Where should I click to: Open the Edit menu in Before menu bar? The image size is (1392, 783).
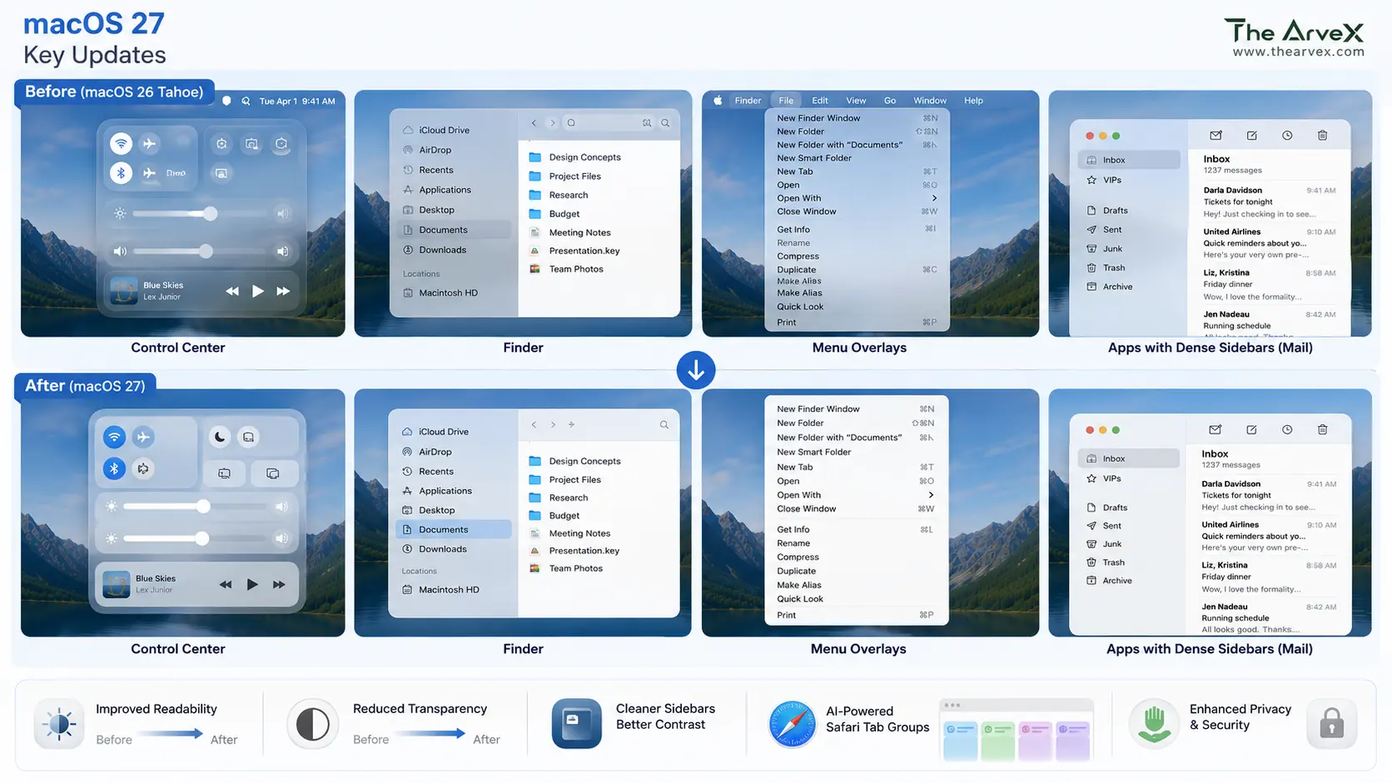click(x=820, y=101)
